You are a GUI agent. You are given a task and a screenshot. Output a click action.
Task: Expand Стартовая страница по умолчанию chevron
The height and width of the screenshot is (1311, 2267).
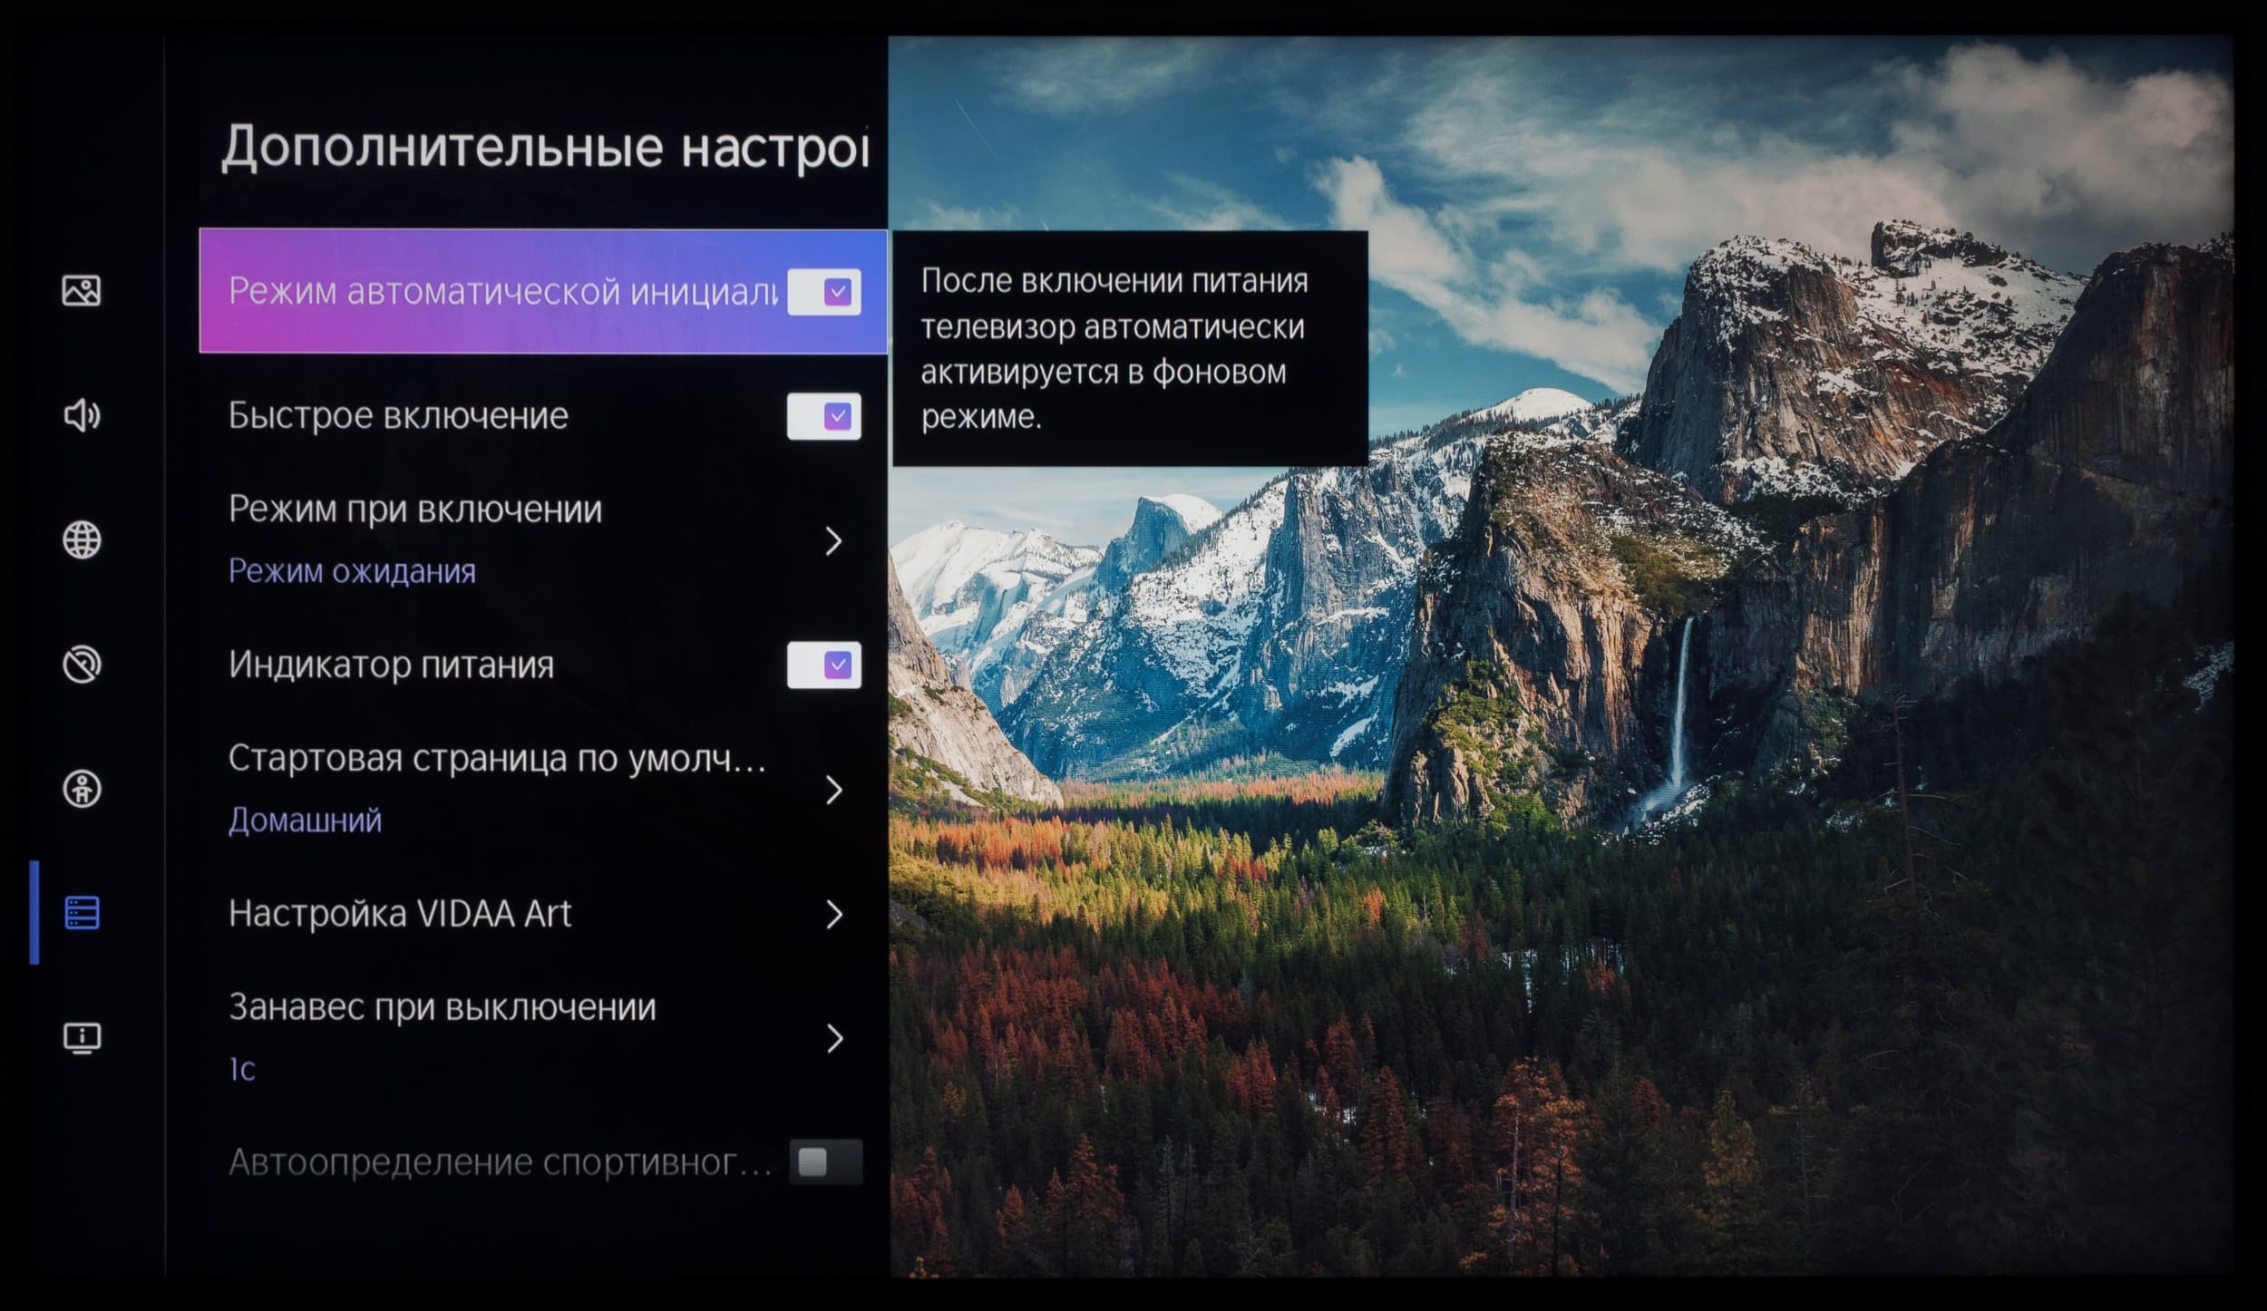(x=833, y=790)
